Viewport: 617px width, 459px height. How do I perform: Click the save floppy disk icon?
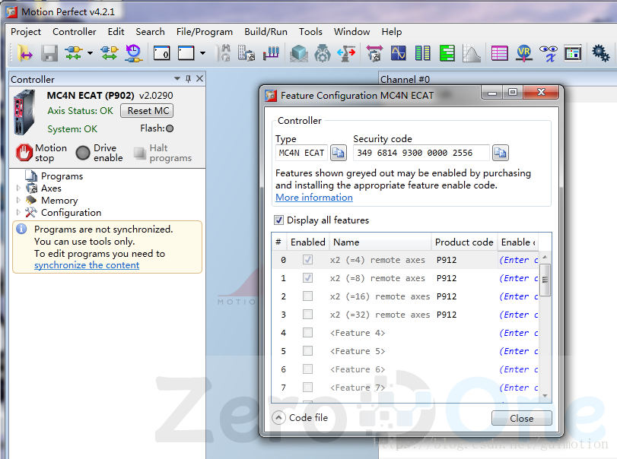(49, 53)
